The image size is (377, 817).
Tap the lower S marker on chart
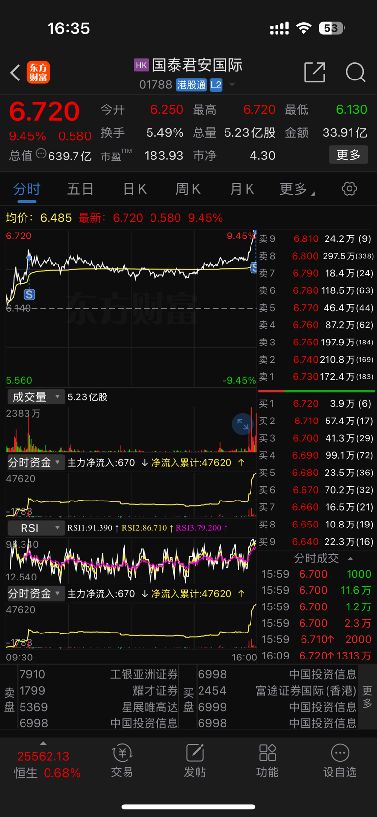tap(29, 294)
